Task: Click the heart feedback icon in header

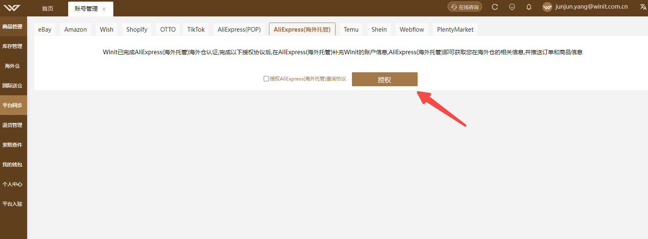Action: click(x=512, y=7)
